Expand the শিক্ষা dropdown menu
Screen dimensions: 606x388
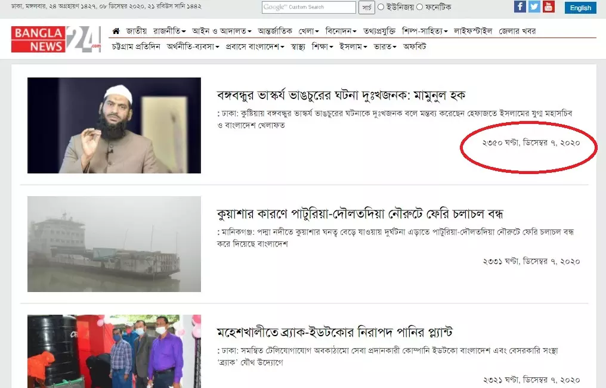(x=322, y=46)
